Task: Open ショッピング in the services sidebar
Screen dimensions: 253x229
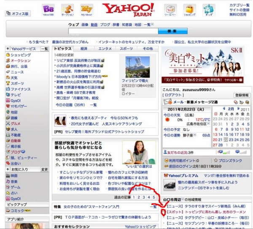Action: point(21,55)
